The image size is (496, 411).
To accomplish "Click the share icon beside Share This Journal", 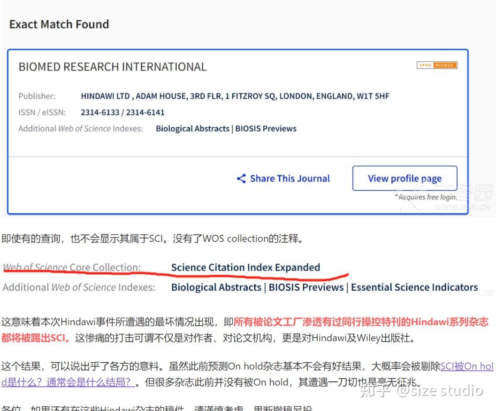I will [241, 178].
